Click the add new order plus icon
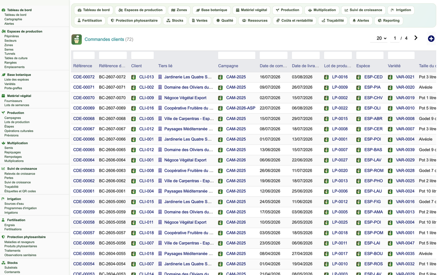Image resolution: width=444 pixels, height=275 pixels. click(431, 38)
